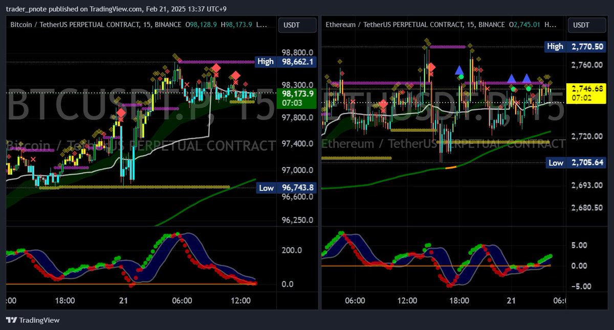614x330 pixels.
Task: Click the TradingView logo at bottom left
Action: [x=33, y=320]
